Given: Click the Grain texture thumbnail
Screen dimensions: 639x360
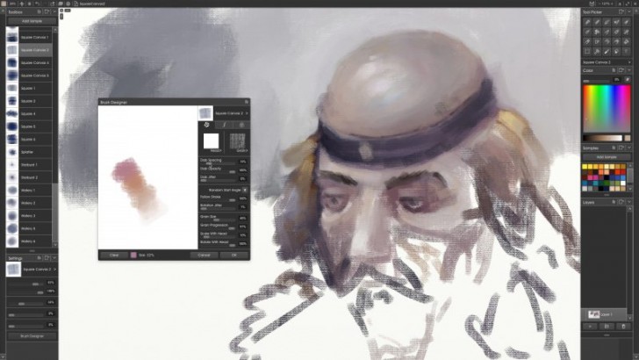Looking at the screenshot, I should pos(237,141).
